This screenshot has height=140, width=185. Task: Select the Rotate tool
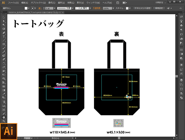pos(4,63)
